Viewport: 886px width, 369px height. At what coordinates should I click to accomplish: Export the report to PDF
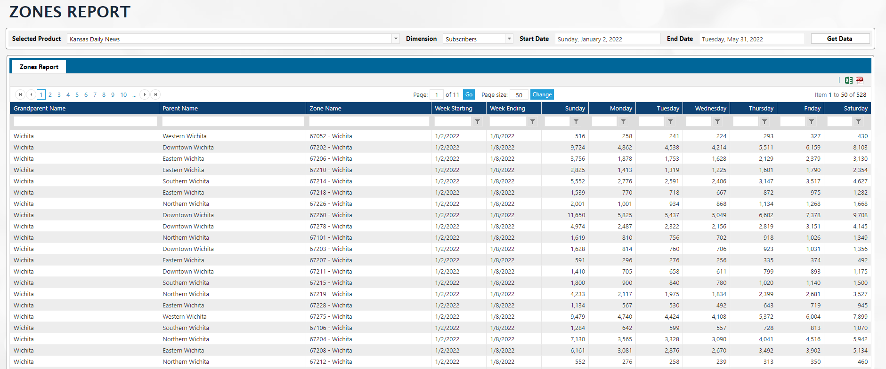(x=860, y=80)
